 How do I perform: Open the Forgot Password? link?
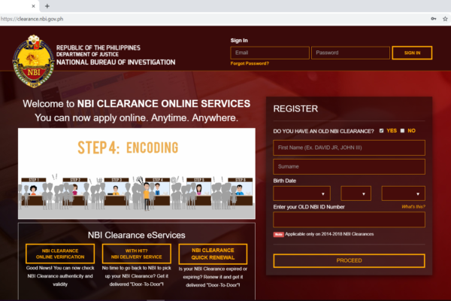click(250, 63)
